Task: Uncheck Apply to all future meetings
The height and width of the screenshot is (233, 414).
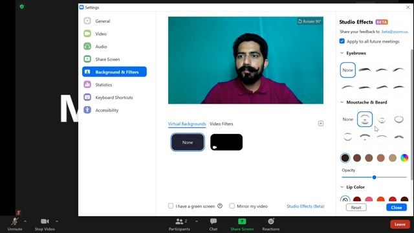Action: point(342,41)
